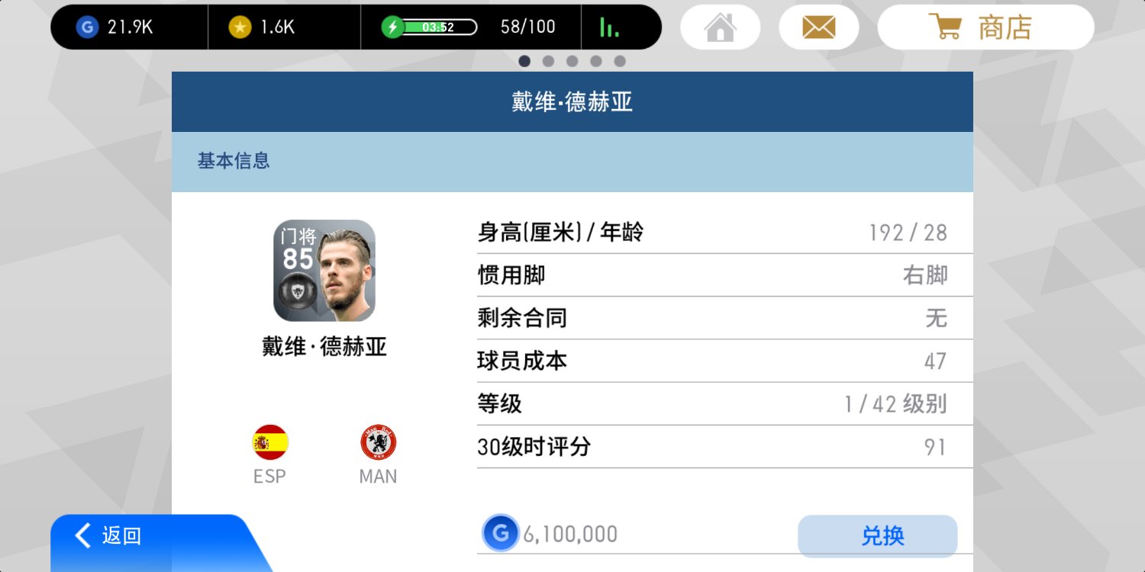Tap the blue G currency icon in the top bar
Screen dimensions: 1145x572
[87, 27]
